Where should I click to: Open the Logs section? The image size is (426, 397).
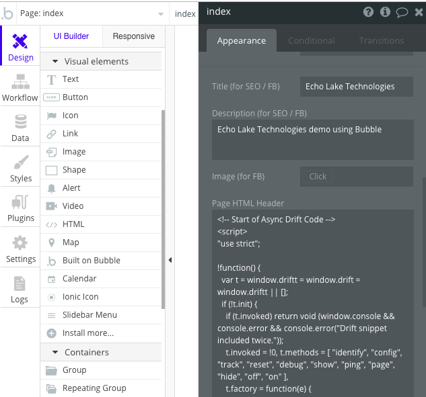(x=20, y=290)
